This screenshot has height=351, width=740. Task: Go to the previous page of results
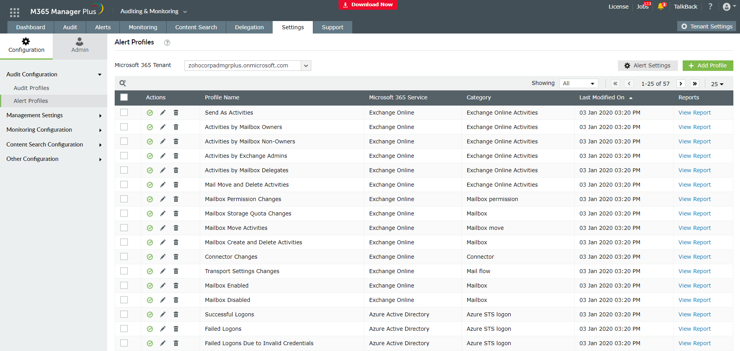coord(629,84)
